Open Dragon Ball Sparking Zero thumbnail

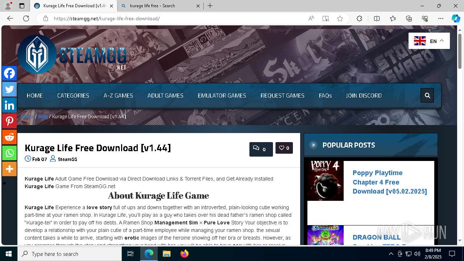326,235
